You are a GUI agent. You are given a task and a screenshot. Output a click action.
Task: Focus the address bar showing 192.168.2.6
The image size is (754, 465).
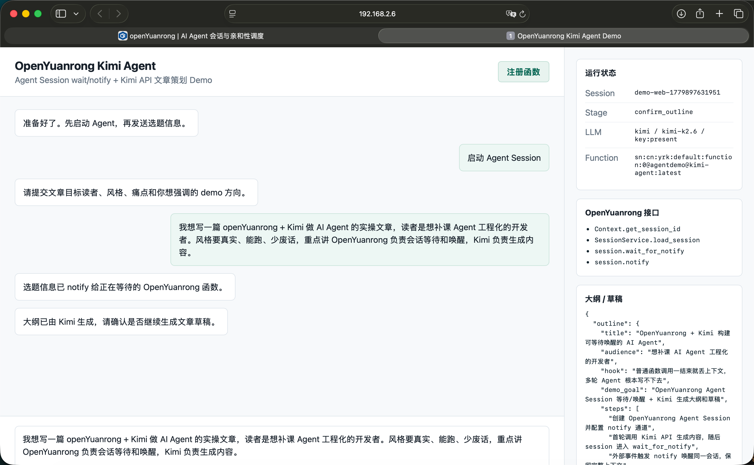coord(377,14)
